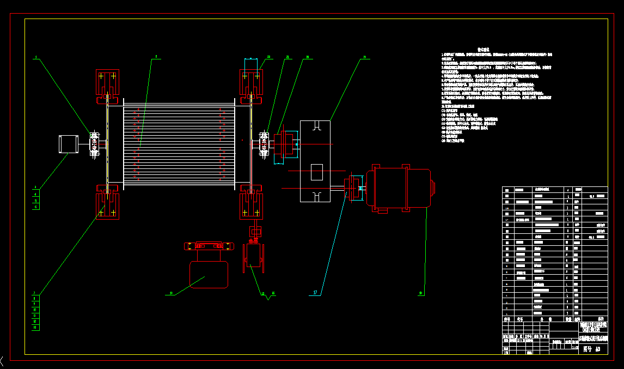Screen dimensions: 624x369
Task: Click leader label "2" above the drum
Action: [x=156, y=57]
